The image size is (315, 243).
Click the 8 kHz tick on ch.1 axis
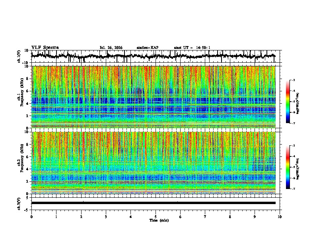pos(27,79)
